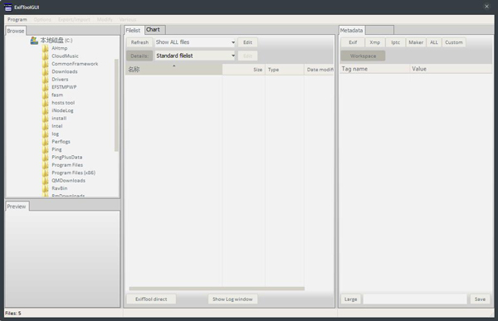The width and height of the screenshot is (498, 321).
Task: Select the QMDownloads folder in tree
Action: click(69, 180)
